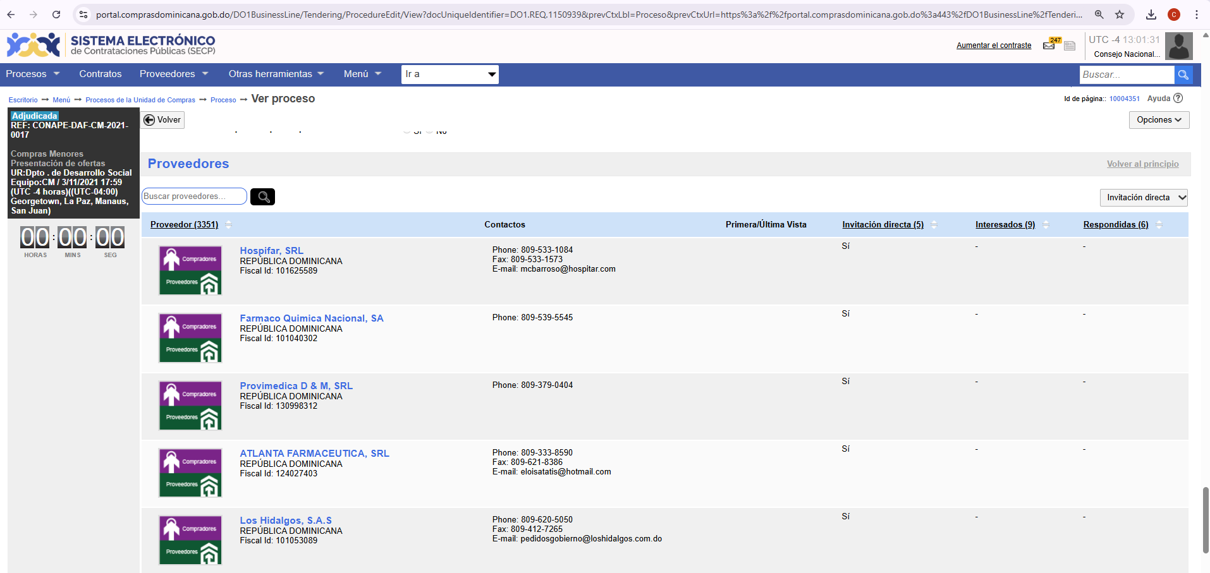The width and height of the screenshot is (1210, 573).
Task: Click the Volver back button
Action: point(162,120)
